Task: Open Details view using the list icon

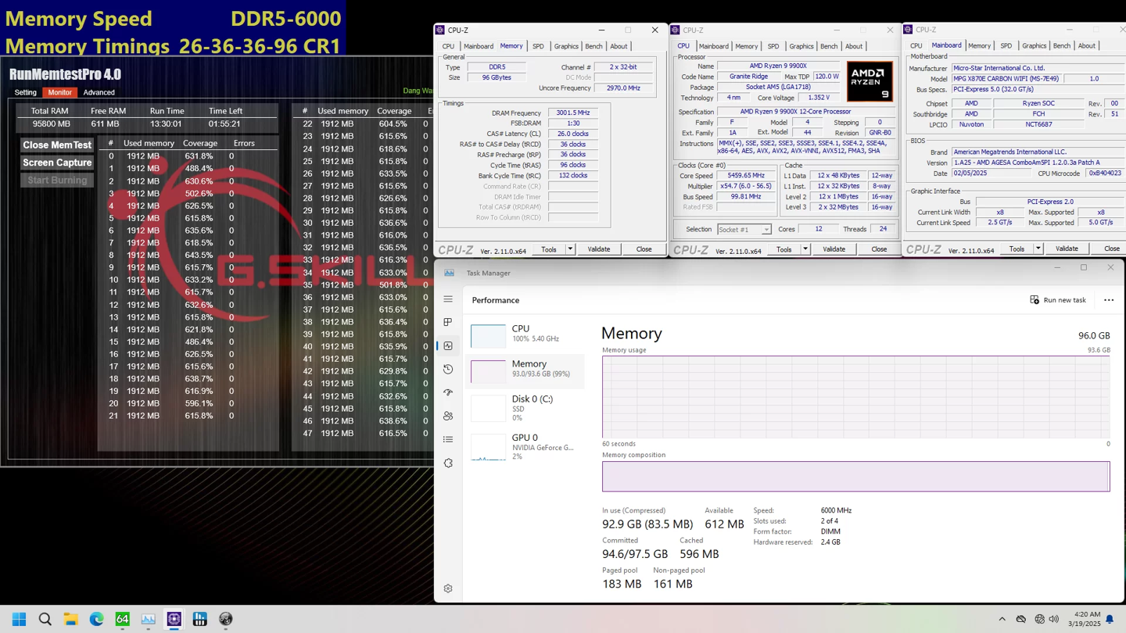Action: (x=447, y=438)
